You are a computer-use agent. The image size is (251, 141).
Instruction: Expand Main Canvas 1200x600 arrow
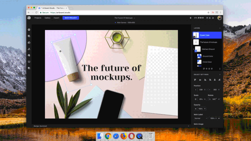[115, 22]
